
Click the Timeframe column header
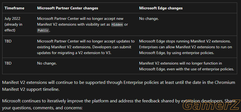14,8
